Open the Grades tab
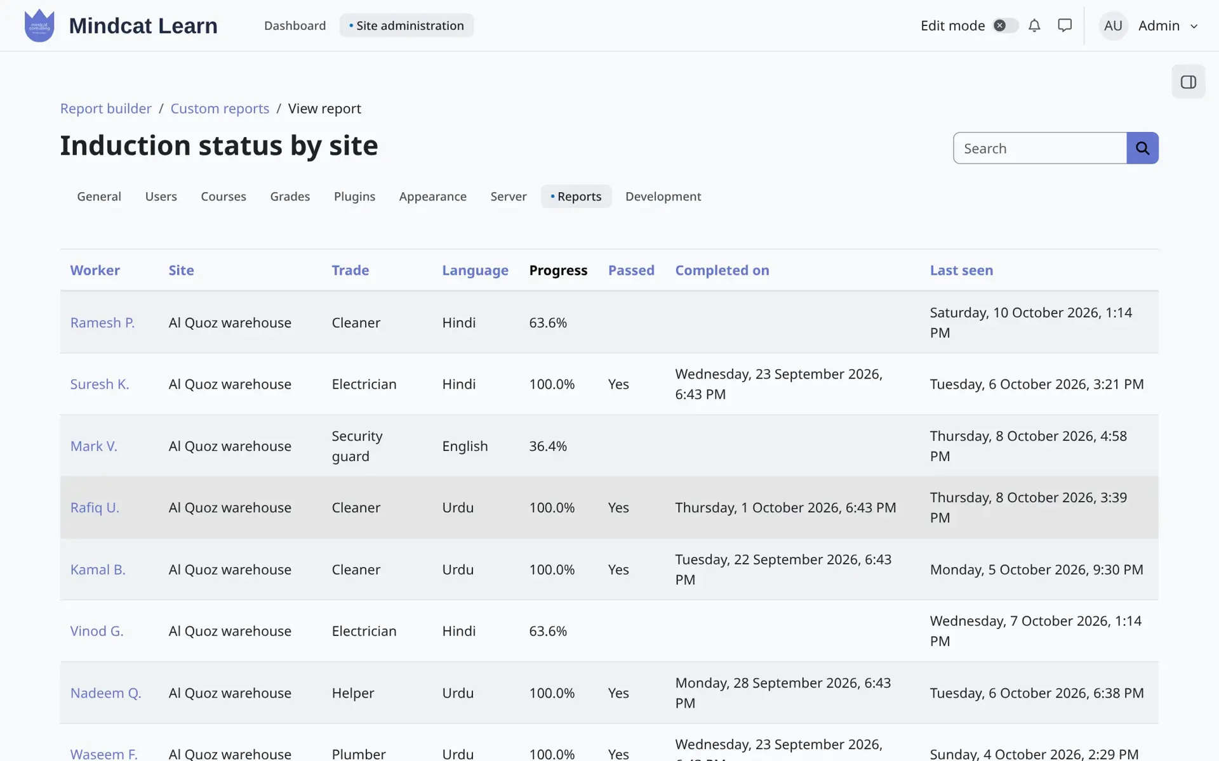The width and height of the screenshot is (1219, 761). tap(290, 197)
